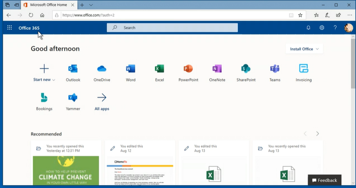Open the Invoicing app
This screenshot has height=188, width=356.
point(304,73)
